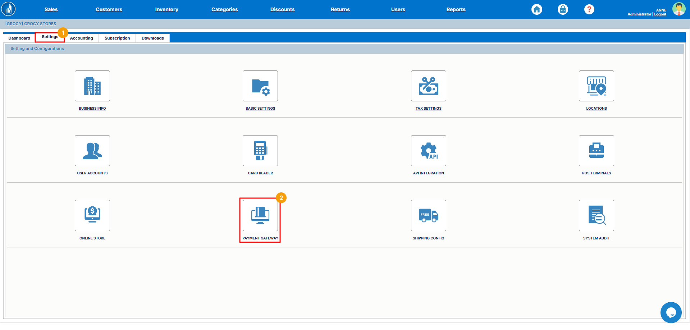The height and width of the screenshot is (330, 690).
Task: Switch to the Accounting tab
Action: pos(82,38)
